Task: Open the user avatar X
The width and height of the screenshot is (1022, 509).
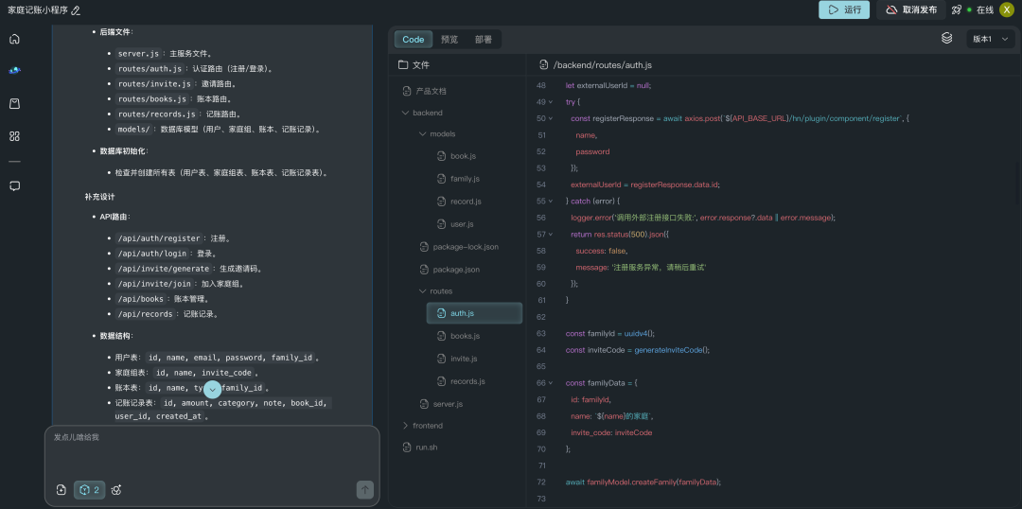Action: pyautogui.click(x=1006, y=9)
